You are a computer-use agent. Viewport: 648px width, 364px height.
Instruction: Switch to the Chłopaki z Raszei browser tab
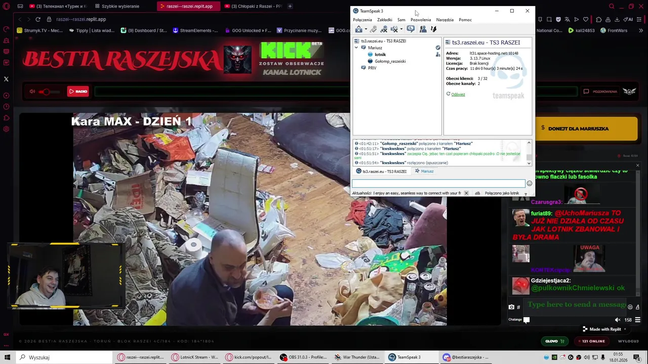(x=253, y=6)
